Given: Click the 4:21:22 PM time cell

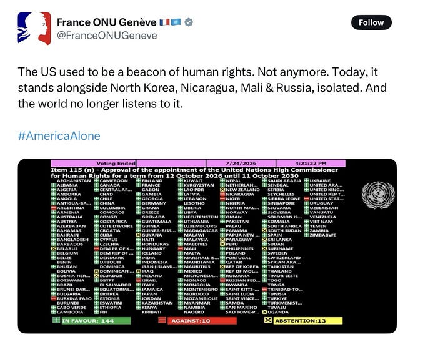Looking at the screenshot, I should pos(311,163).
